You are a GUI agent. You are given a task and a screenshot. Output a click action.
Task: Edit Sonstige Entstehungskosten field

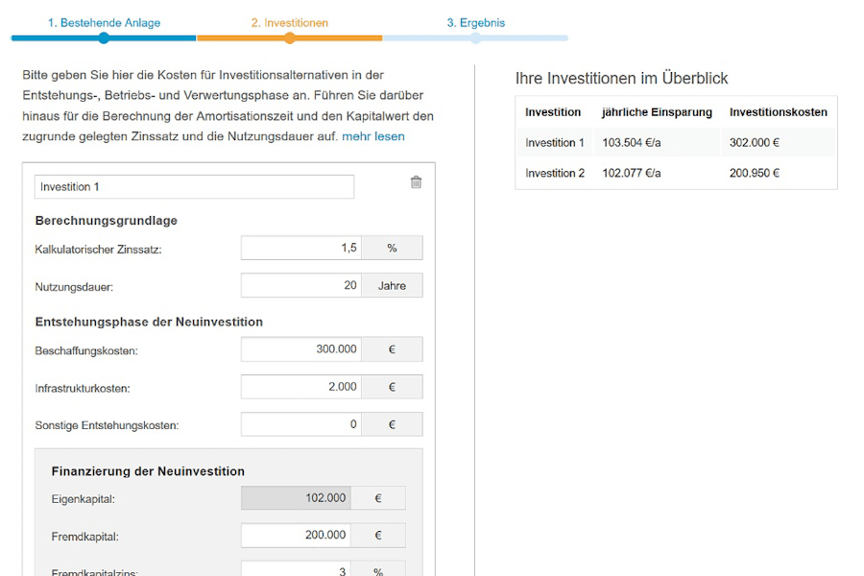click(300, 424)
